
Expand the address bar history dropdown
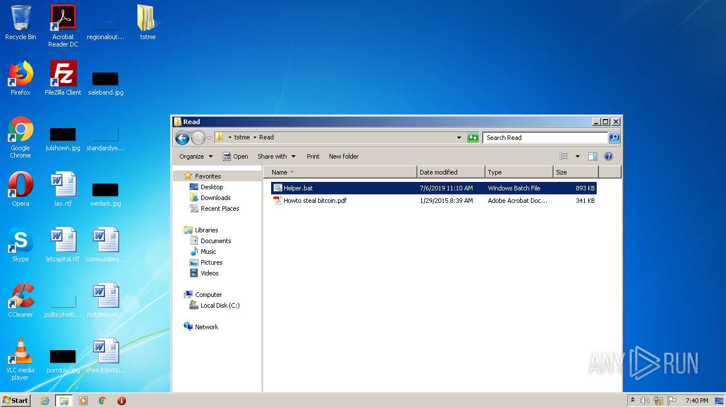click(x=459, y=138)
